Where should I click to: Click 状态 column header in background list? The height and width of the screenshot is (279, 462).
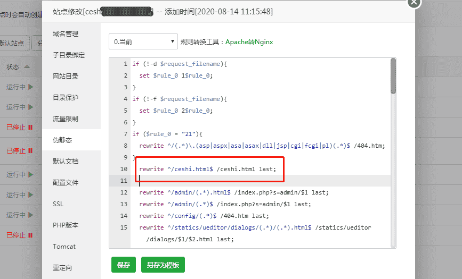[x=13, y=67]
